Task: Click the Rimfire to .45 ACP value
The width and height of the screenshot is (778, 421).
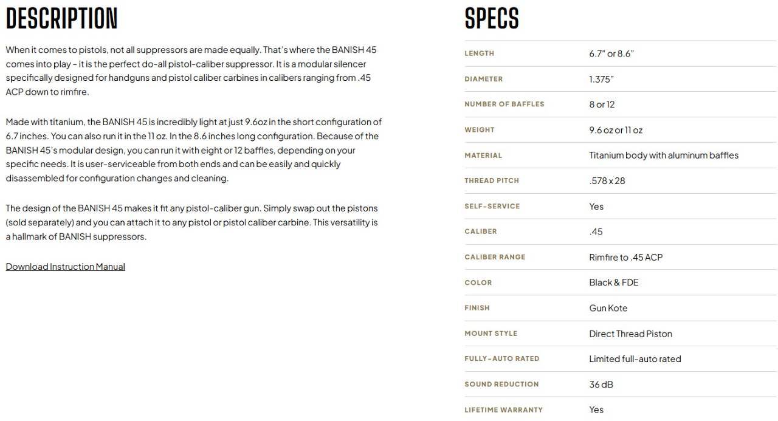Action: pos(625,258)
